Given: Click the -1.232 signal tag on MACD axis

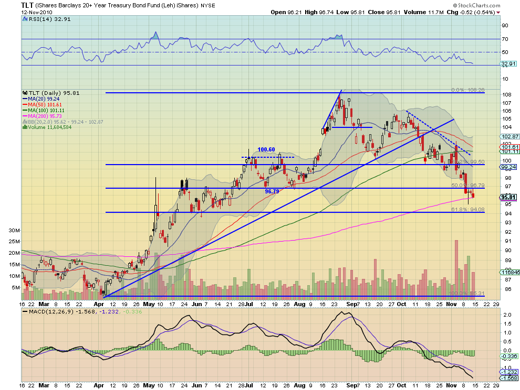Looking at the screenshot, I should click(x=509, y=372).
